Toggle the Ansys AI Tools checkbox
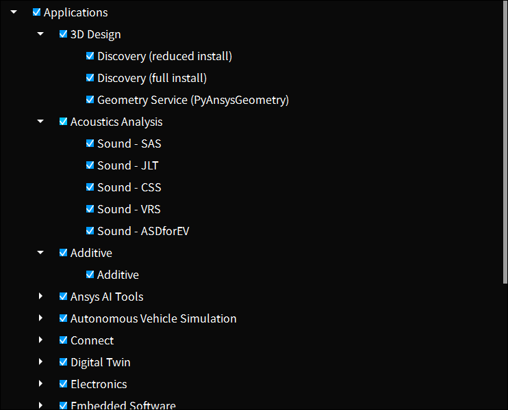Screen dimensions: 508x410 [x=64, y=297]
